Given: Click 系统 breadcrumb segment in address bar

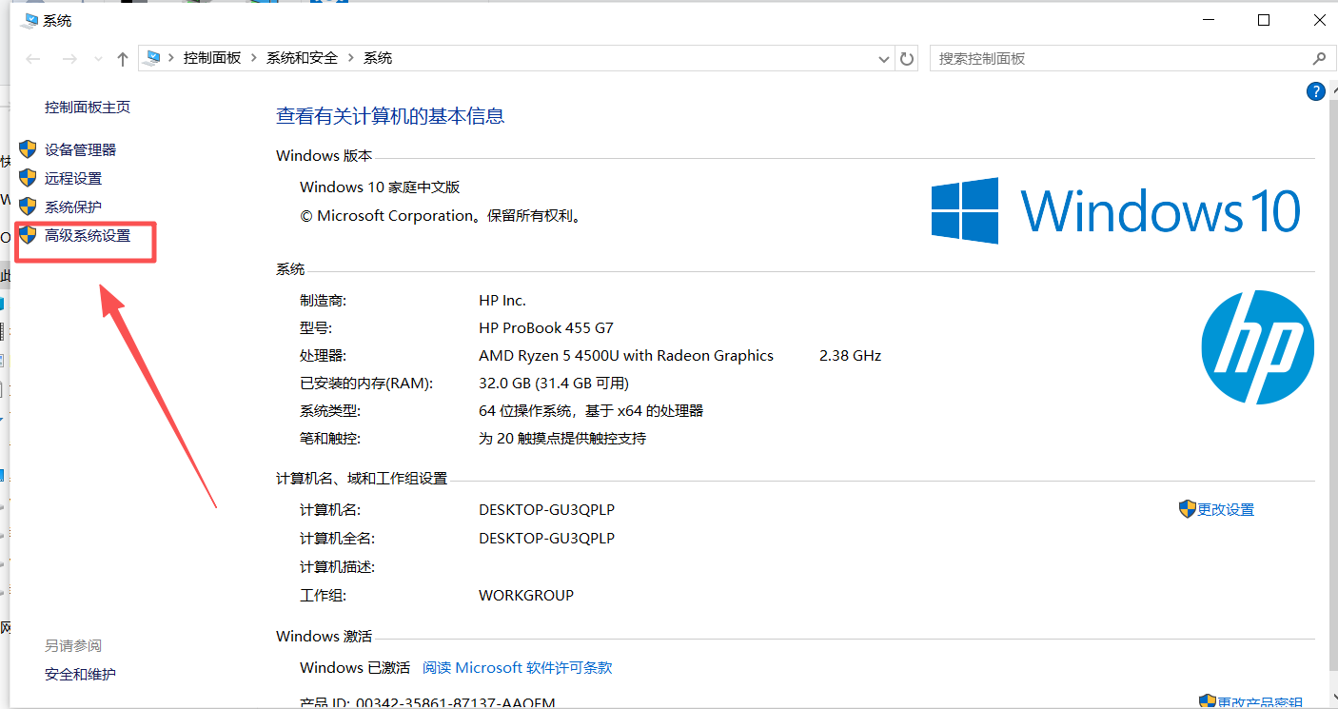Looking at the screenshot, I should point(378,58).
